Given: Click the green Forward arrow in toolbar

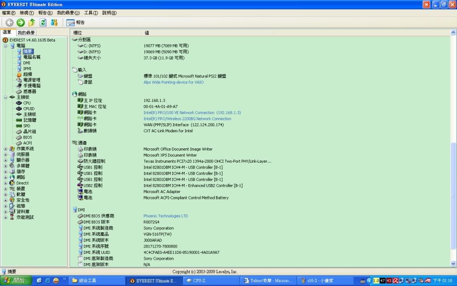Looking at the screenshot, I should [21, 22].
